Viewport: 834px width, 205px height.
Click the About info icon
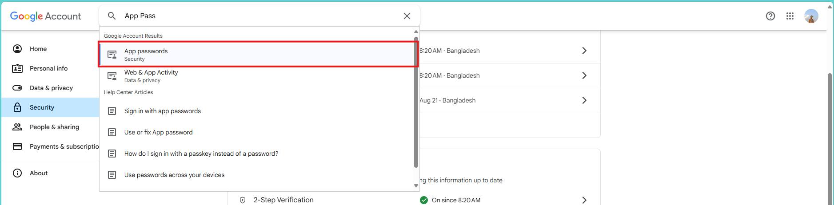point(17,173)
